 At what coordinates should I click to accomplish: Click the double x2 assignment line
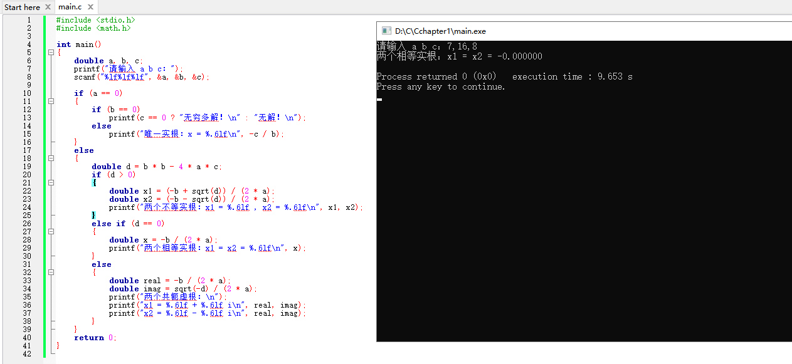point(192,199)
